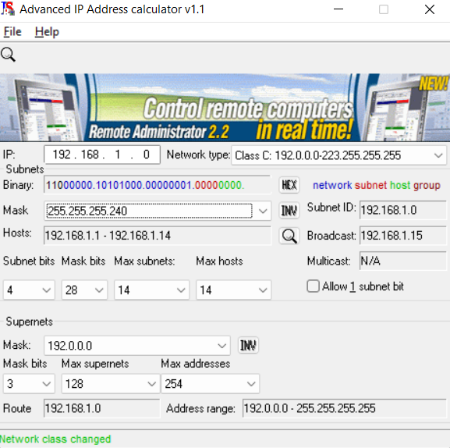Click the first IP octet 192

pyautogui.click(x=62, y=155)
